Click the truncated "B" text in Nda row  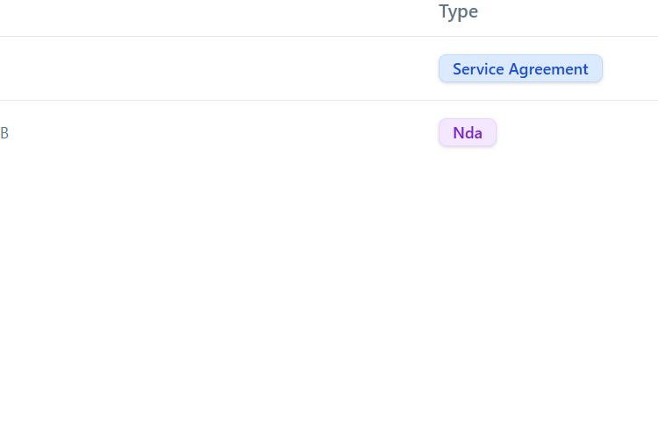click(x=4, y=133)
